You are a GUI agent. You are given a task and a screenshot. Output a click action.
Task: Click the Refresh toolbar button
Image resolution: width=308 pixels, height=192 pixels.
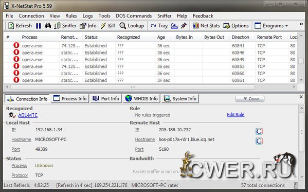click(20, 26)
